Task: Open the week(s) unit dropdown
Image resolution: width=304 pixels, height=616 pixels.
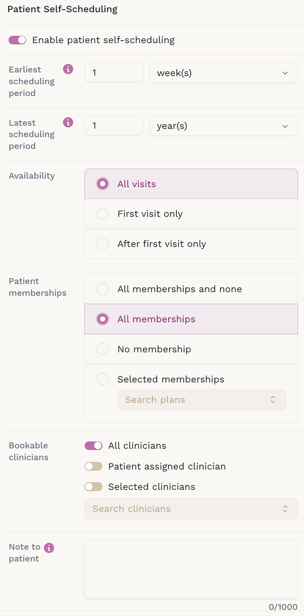Action: pos(223,73)
